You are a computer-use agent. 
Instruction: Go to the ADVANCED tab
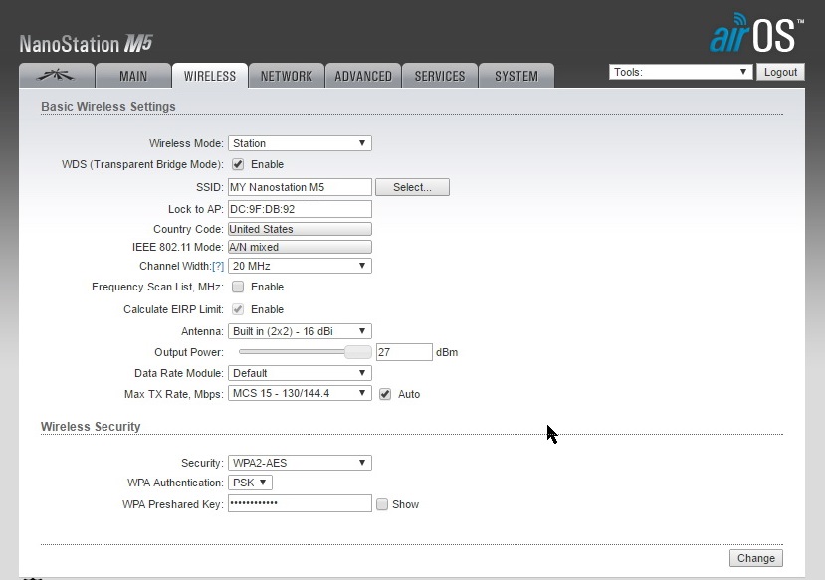pos(363,76)
